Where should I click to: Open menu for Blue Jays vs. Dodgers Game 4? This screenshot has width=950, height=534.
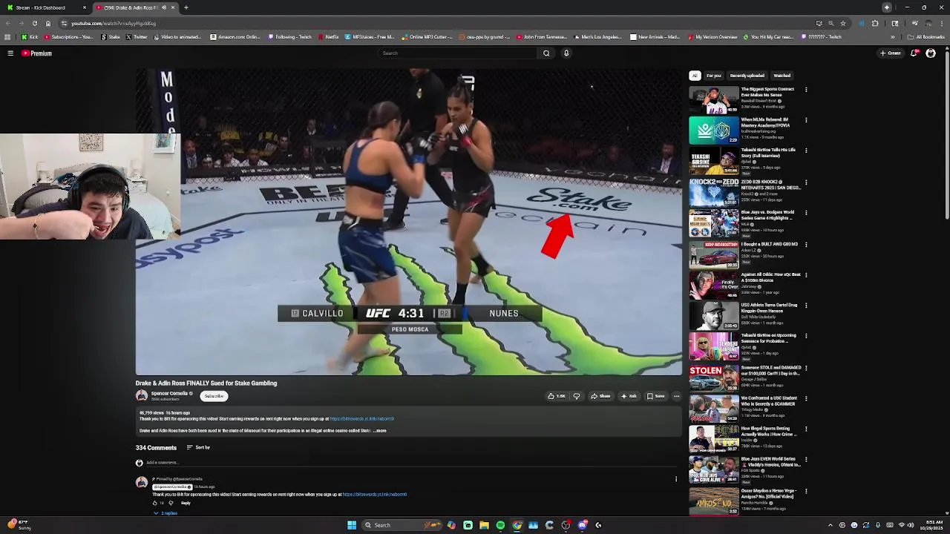(x=806, y=213)
